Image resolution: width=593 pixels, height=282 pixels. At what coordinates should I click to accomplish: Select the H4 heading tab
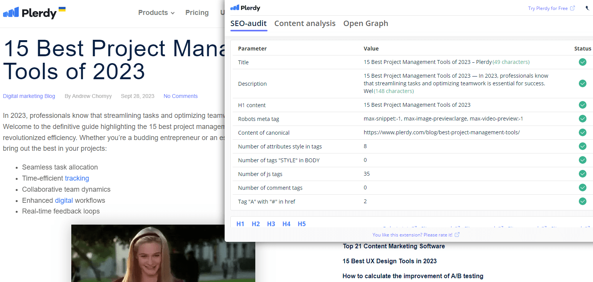pyautogui.click(x=286, y=224)
